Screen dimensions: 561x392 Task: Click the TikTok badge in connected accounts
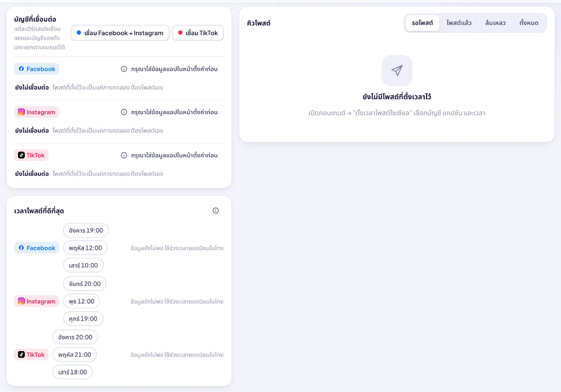(31, 155)
